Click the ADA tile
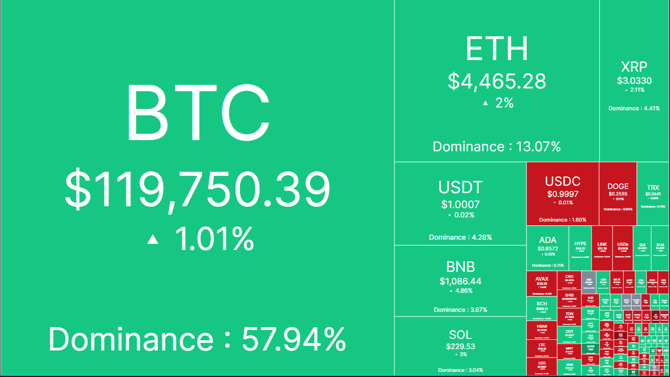 (547, 248)
